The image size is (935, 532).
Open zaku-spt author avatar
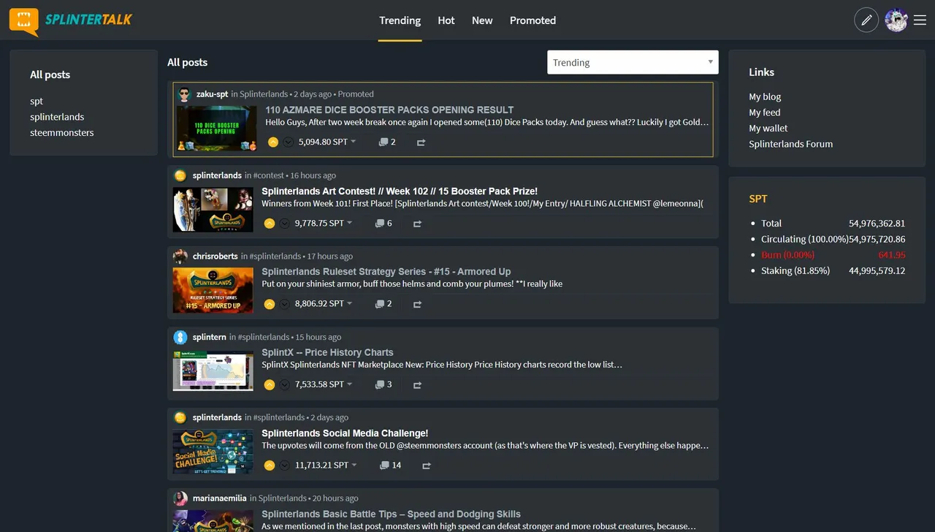[184, 94]
